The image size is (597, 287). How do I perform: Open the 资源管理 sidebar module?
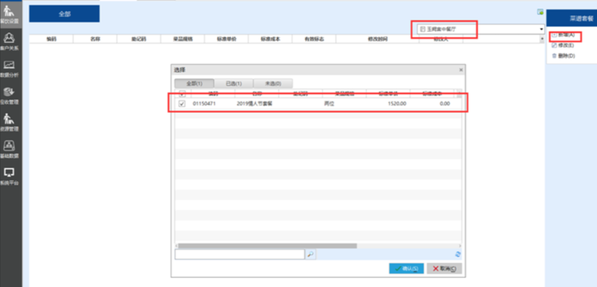10,122
